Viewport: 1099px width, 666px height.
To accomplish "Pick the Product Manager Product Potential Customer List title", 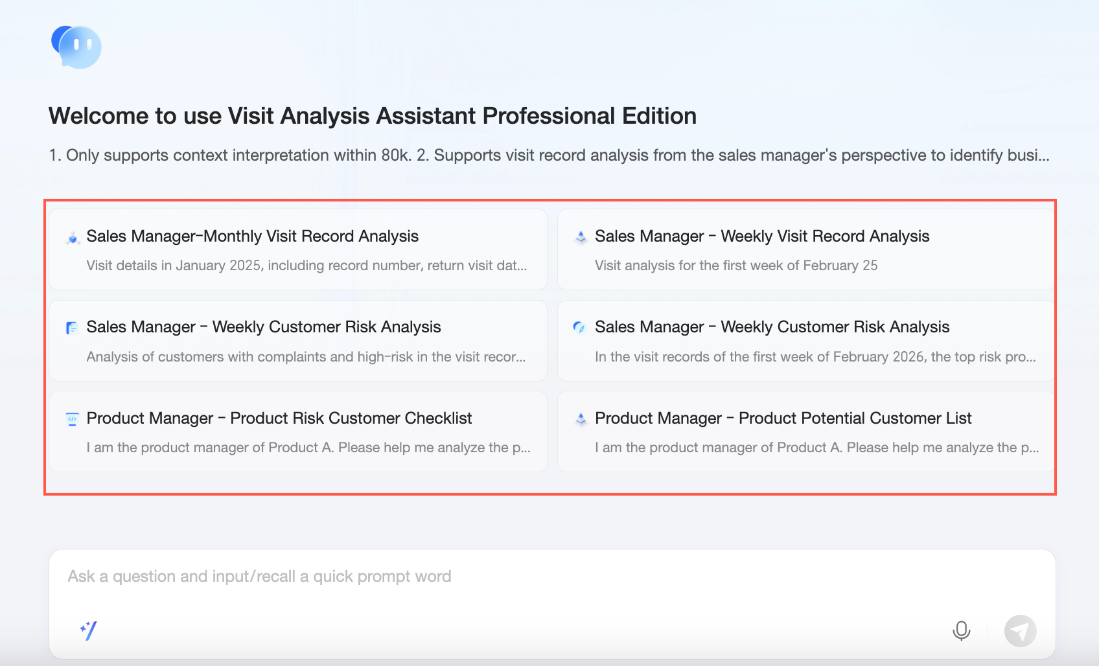I will tap(783, 419).
